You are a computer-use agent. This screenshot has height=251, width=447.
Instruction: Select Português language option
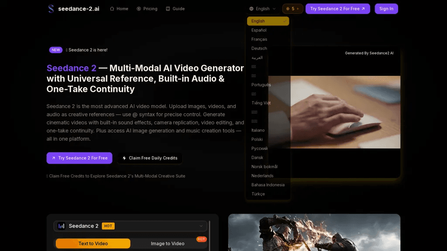pyautogui.click(x=268, y=85)
